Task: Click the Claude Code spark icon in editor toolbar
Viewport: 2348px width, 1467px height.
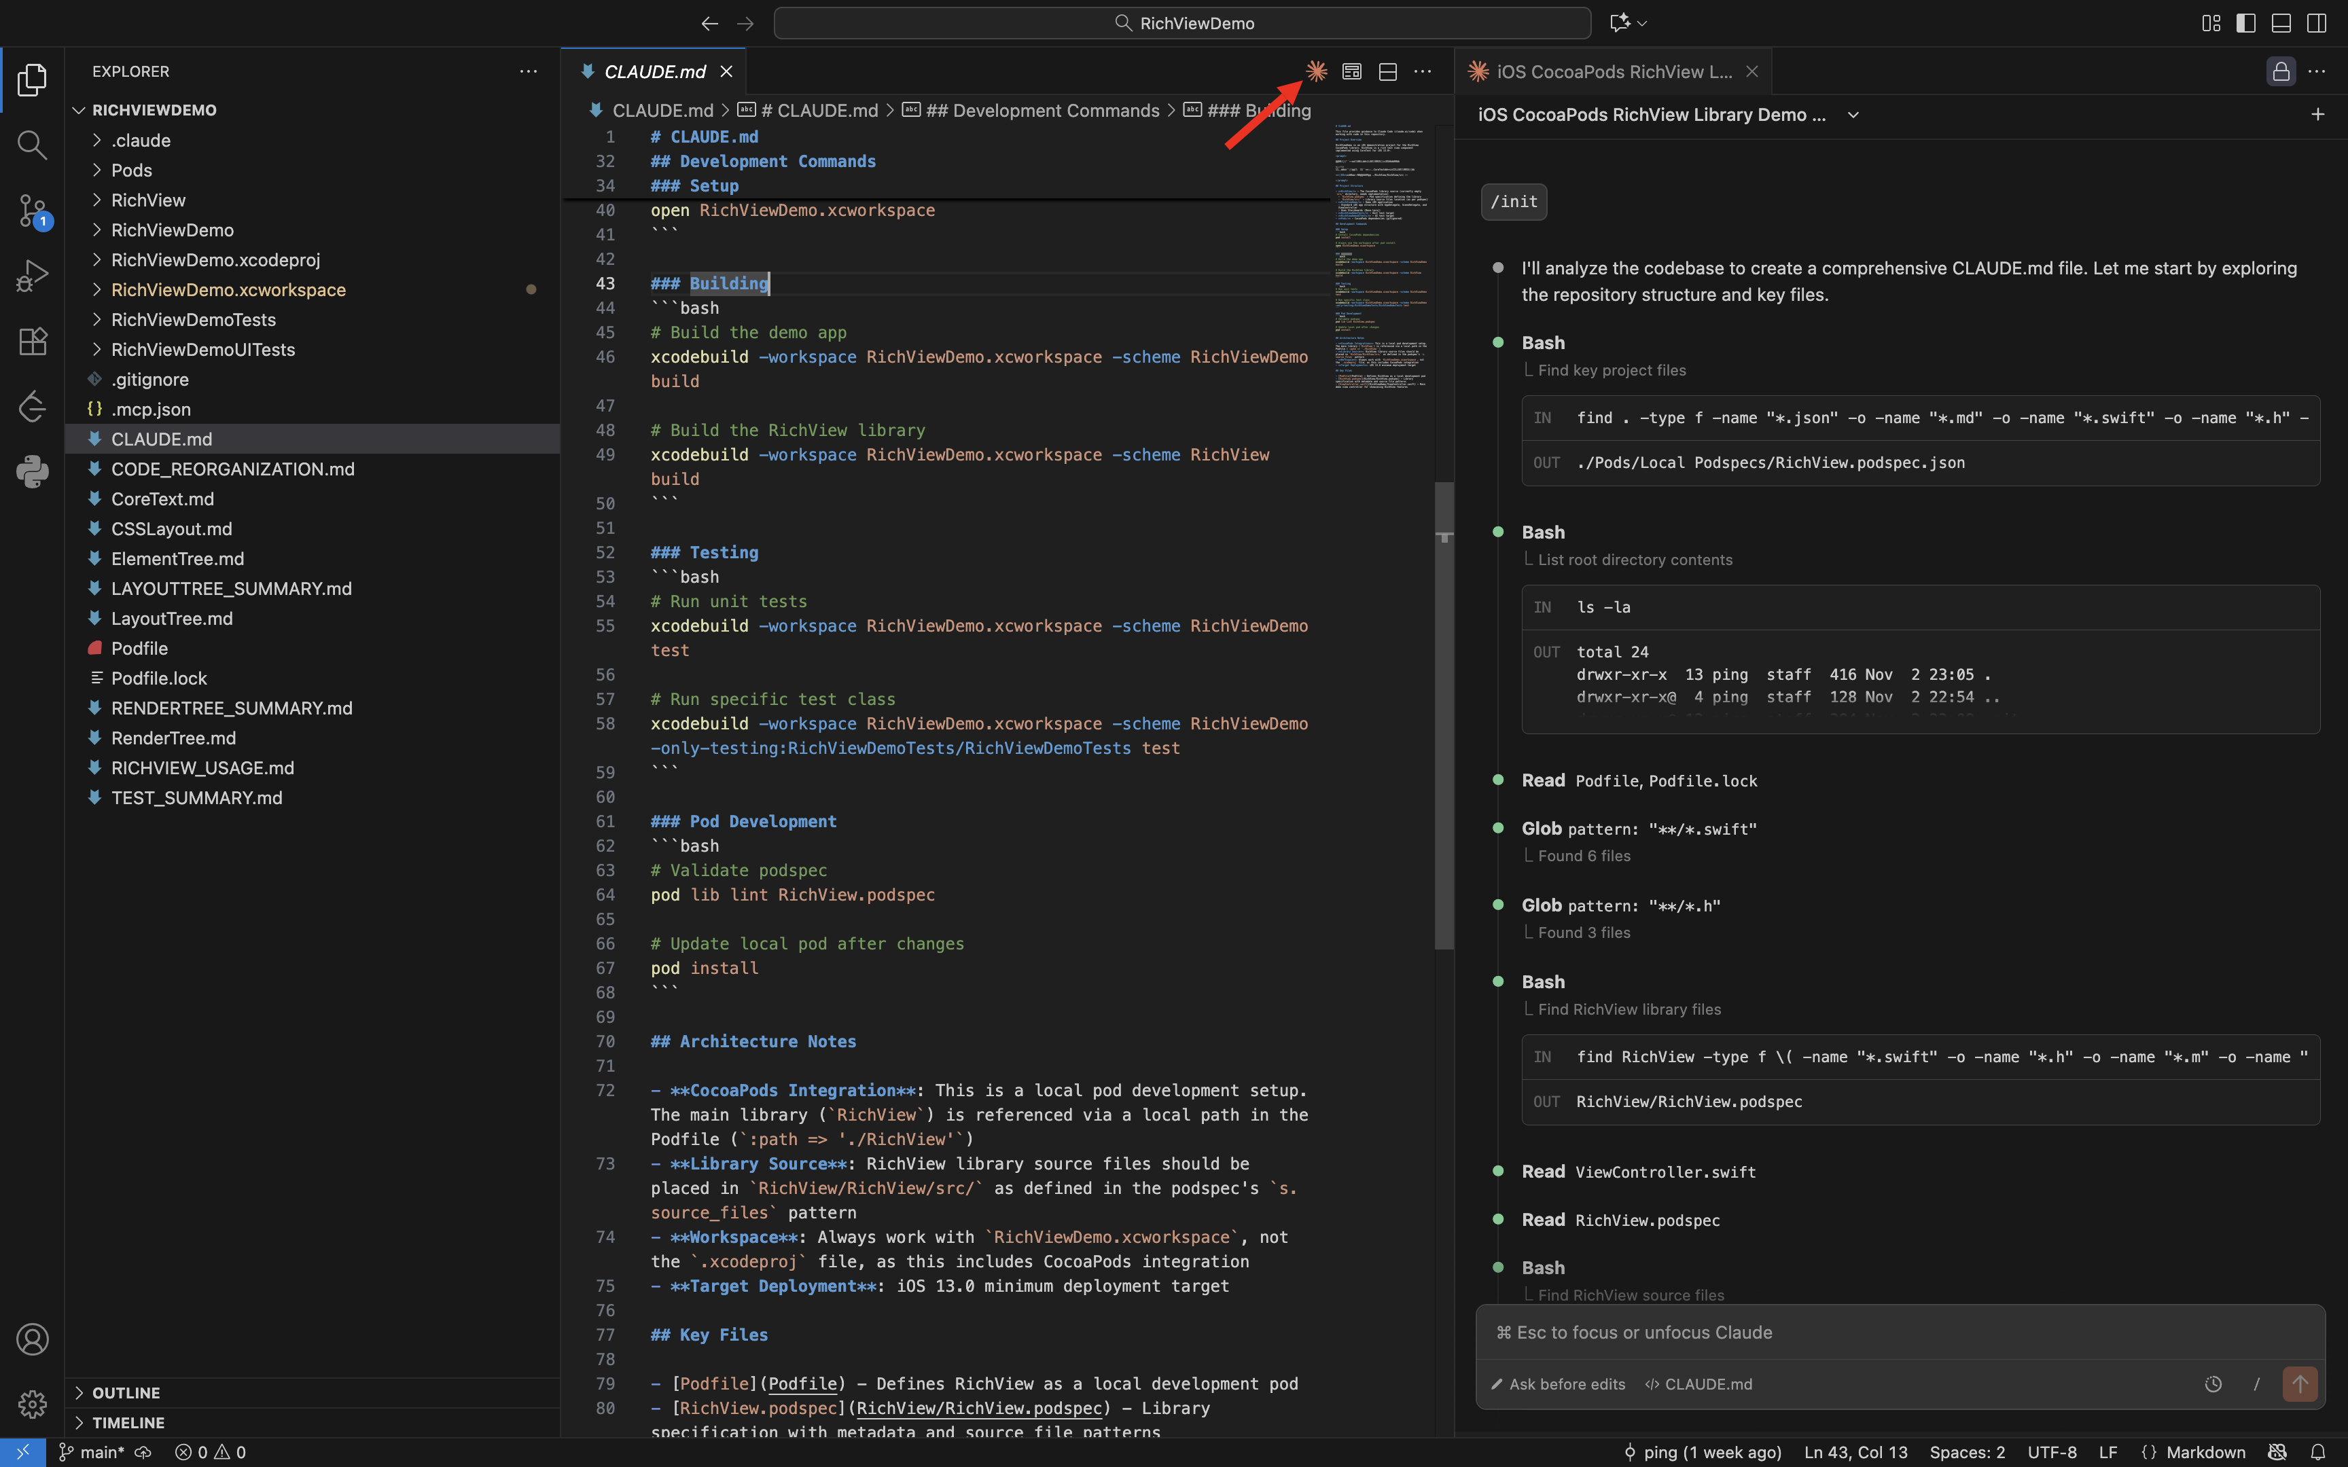Action: click(x=1317, y=72)
